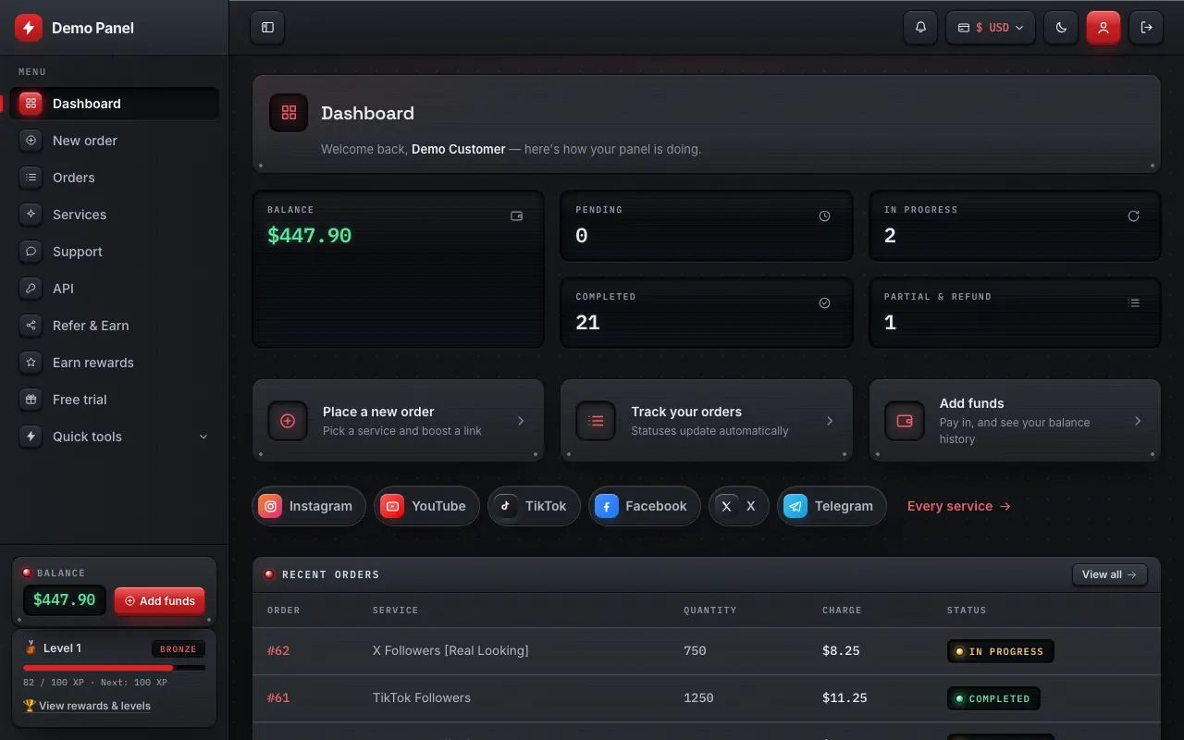
Task: Select the YouTube service chip
Action: (x=426, y=506)
